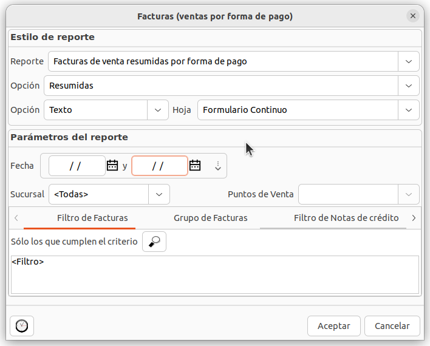
Task: Switch to Grupo de Facturas tab
Action: tap(210, 218)
